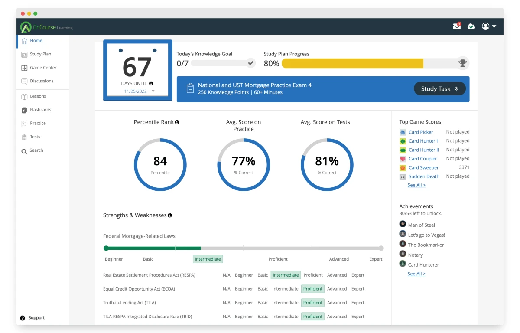Click the Study Plan Progress trophy icon
Screen dimensions: 520x333
tap(462, 63)
